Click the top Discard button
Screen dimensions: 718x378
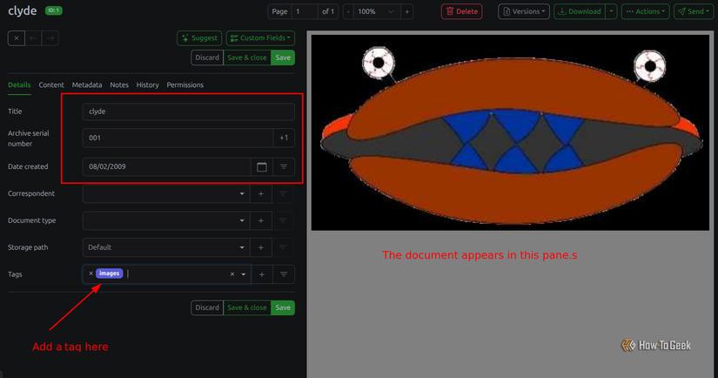pos(207,57)
